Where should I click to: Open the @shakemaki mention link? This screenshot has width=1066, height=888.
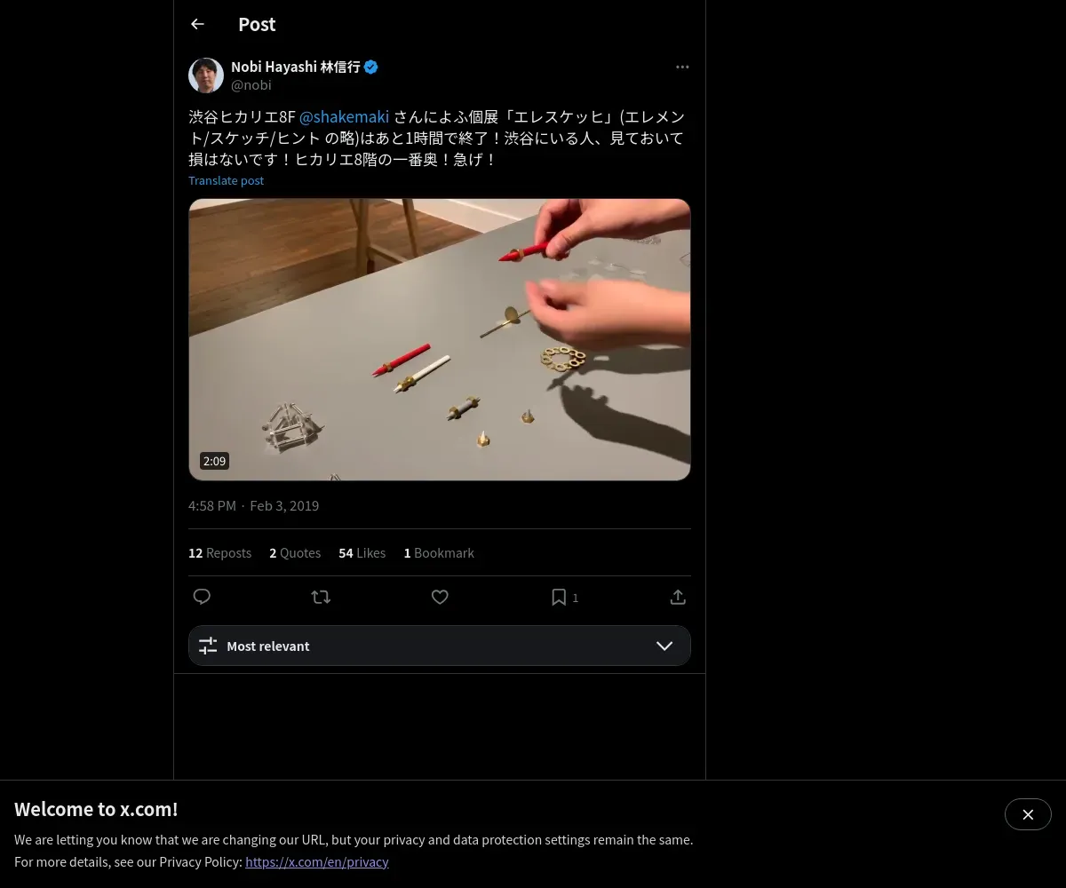344,116
